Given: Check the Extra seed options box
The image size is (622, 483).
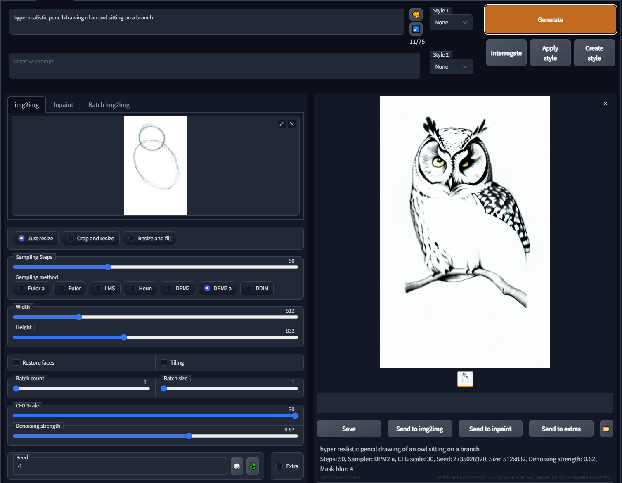Looking at the screenshot, I should coord(279,466).
